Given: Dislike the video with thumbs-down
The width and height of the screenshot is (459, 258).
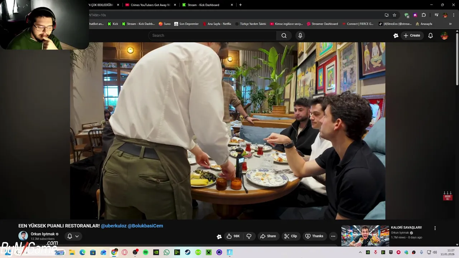Looking at the screenshot, I should [249, 236].
